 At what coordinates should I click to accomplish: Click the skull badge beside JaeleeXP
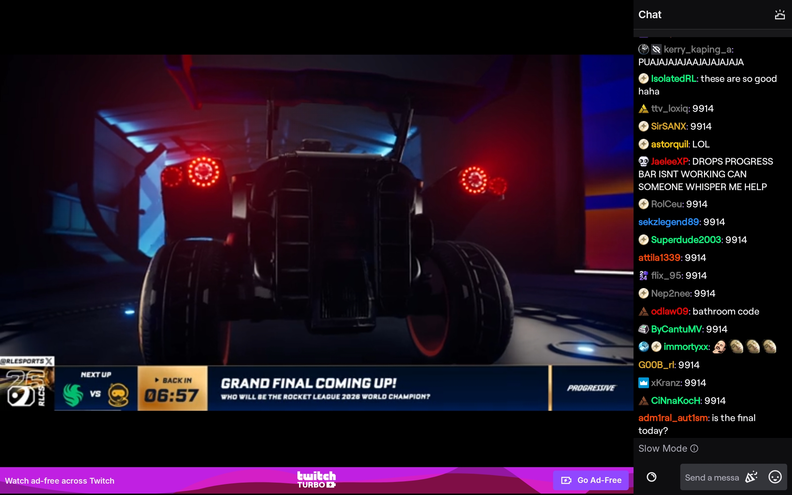[x=643, y=161]
